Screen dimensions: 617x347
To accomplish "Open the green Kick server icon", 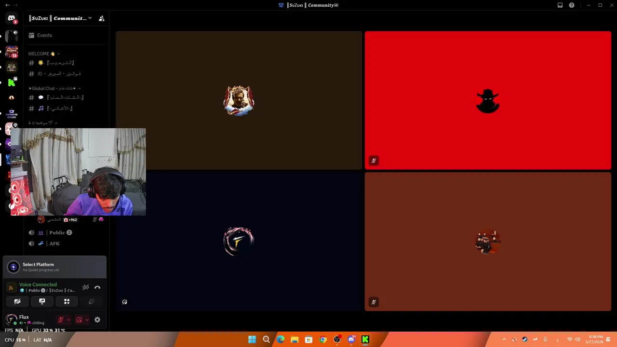I will click(x=12, y=82).
